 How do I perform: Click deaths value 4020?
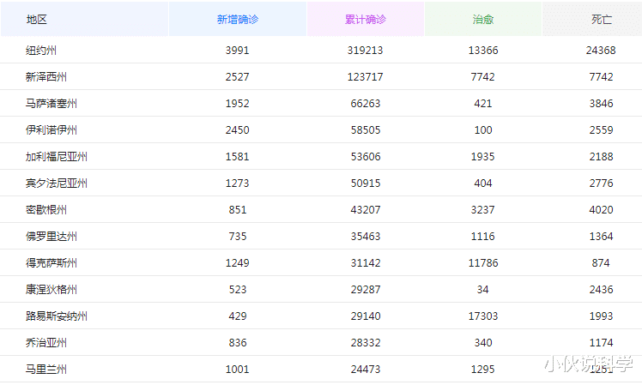[x=601, y=210]
